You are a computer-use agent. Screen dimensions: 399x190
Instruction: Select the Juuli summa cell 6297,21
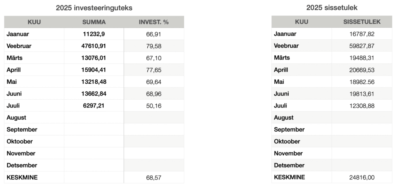94,106
